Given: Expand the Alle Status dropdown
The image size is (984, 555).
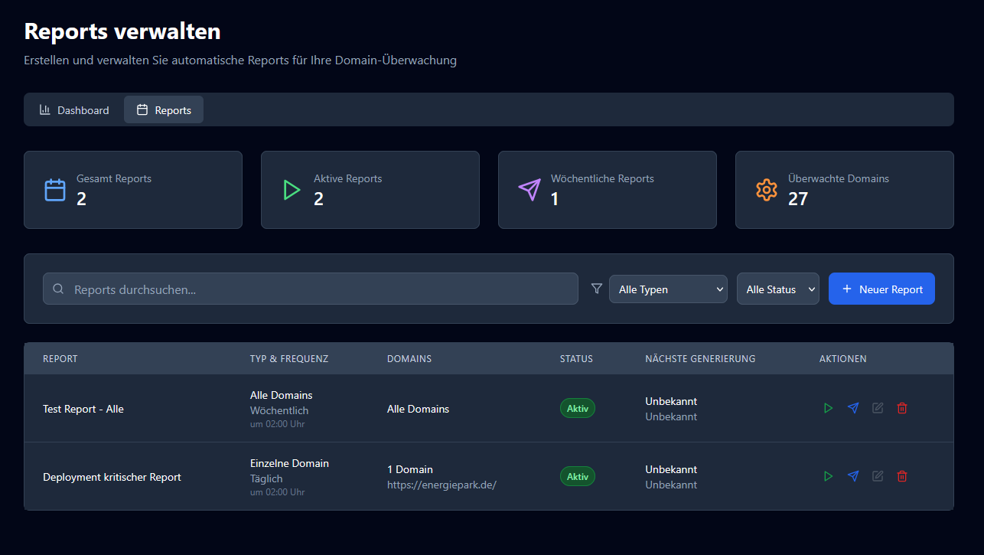Looking at the screenshot, I should click(x=777, y=289).
